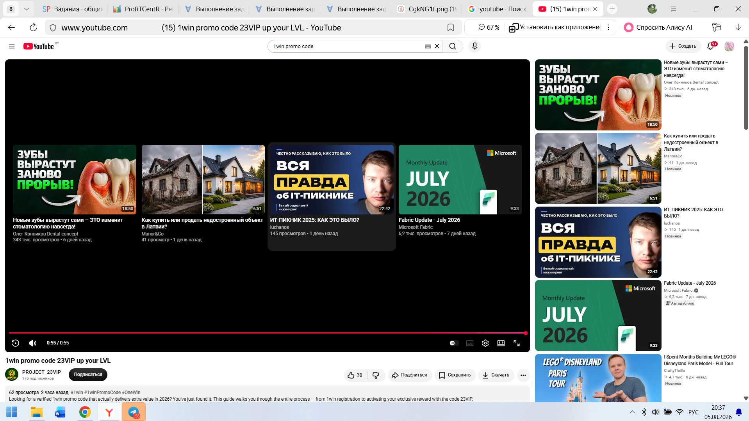Open PROJECT_23VIP channel avatar
The height and width of the screenshot is (421, 749).
click(12, 375)
